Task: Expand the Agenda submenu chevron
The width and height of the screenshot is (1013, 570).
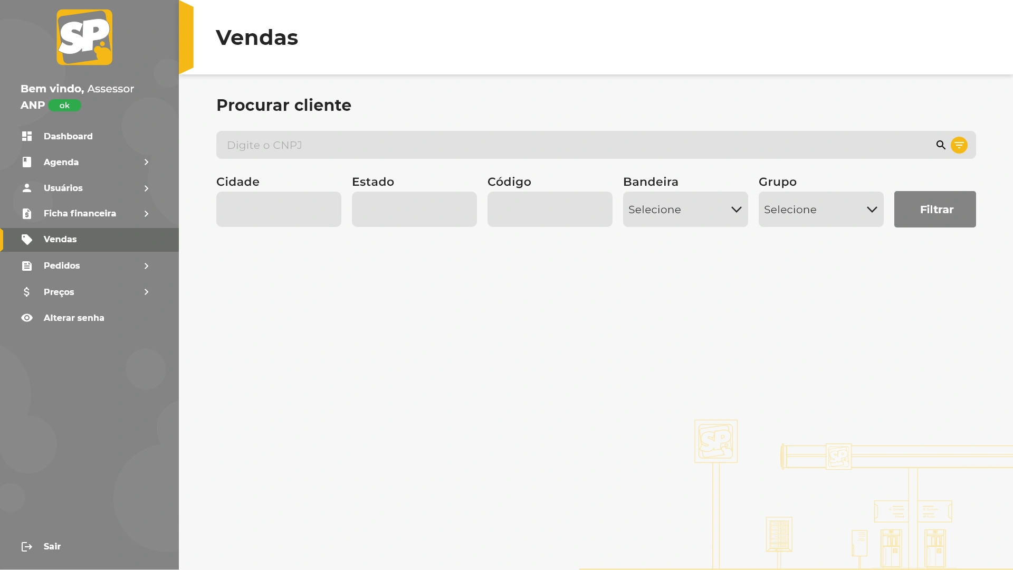Action: tap(147, 162)
